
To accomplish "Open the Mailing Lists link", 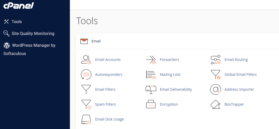I will 170,75.
